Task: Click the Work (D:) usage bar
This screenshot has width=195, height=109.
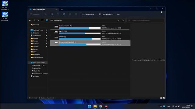Action: point(80,34)
